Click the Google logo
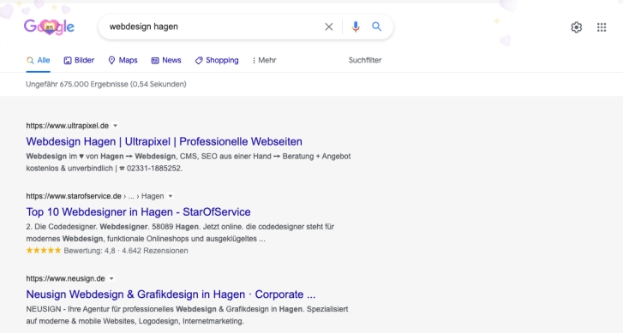The width and height of the screenshot is (623, 333). tap(49, 27)
